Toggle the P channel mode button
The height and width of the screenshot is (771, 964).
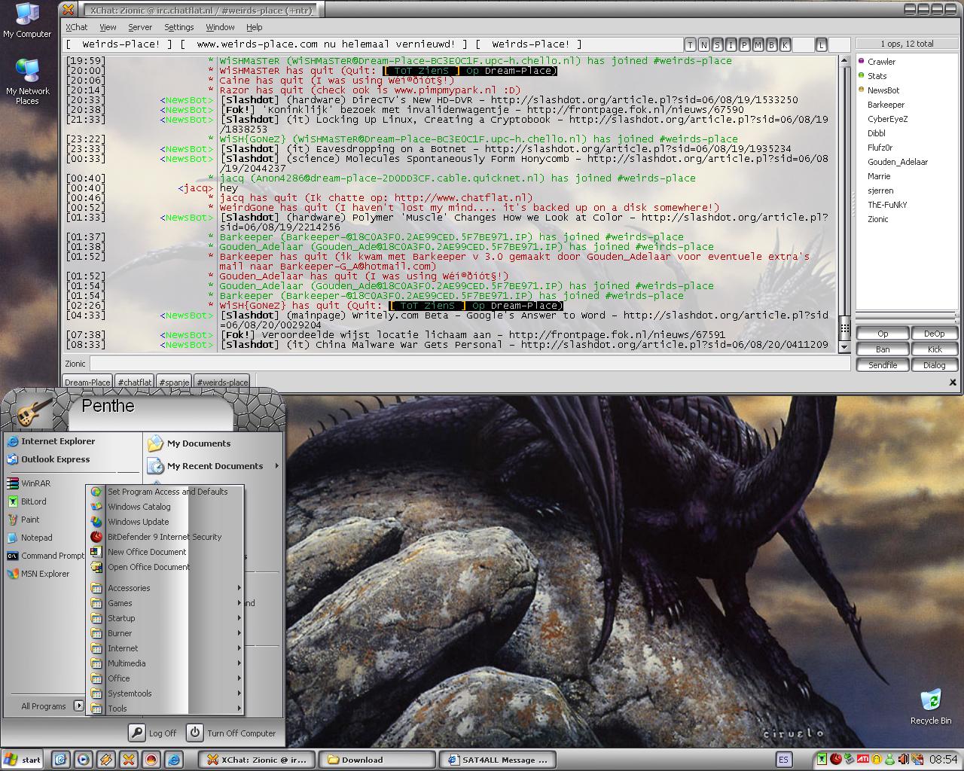pos(744,44)
